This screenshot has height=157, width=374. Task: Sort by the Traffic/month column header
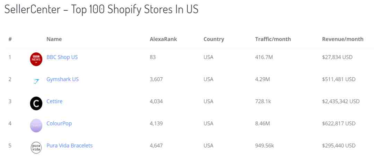(273, 39)
